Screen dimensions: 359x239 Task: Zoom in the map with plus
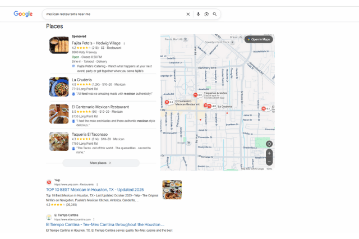pos(269,153)
